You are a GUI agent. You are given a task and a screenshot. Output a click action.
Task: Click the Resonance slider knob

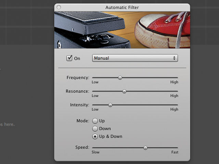tap(124, 91)
